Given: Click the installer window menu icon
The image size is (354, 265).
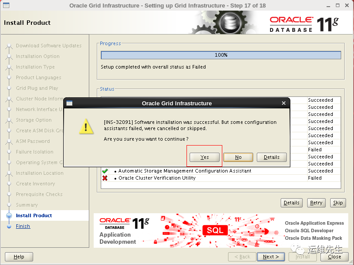Looking at the screenshot, I should point(6,5).
